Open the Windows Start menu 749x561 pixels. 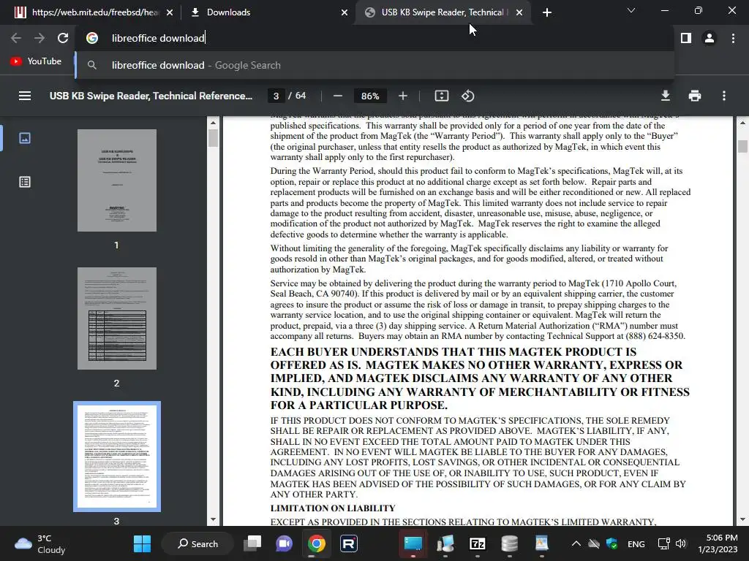click(x=143, y=543)
